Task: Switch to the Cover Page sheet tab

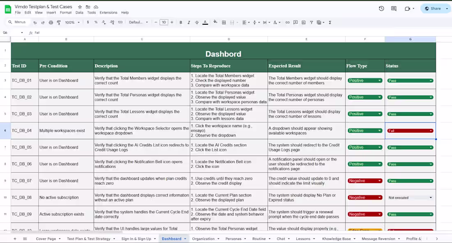Action: [x=46, y=238]
